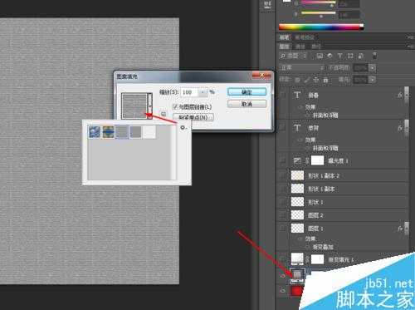This screenshot has width=415, height=310.
Task: Pick the blue bubbles pattern swatch
Action: [x=95, y=132]
